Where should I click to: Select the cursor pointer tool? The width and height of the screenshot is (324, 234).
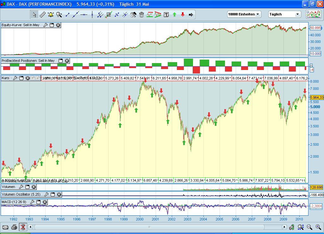pyautogui.click(x=34, y=15)
